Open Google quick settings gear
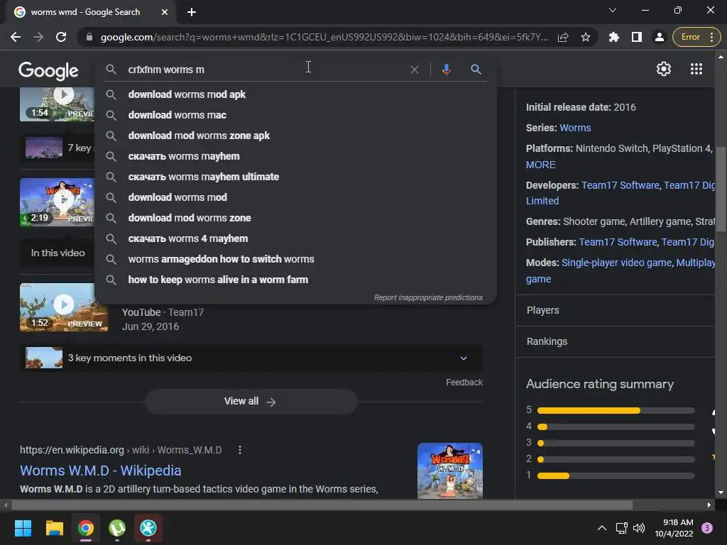This screenshot has height=545, width=727. point(664,69)
